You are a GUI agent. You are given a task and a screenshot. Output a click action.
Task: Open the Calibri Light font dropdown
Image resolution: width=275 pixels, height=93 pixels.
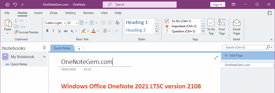(64, 23)
